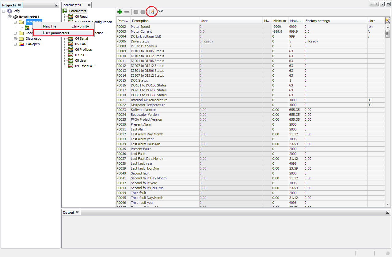Click the 00 Read group icon
The image size is (392, 257).
click(71, 17)
